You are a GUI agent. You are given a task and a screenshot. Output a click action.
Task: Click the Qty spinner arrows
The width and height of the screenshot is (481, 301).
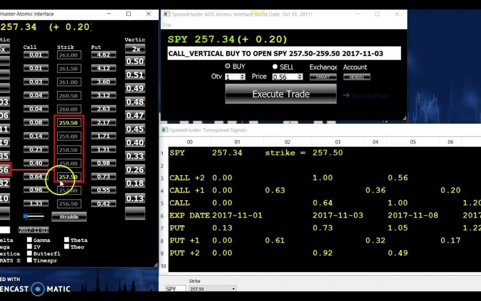(x=243, y=77)
